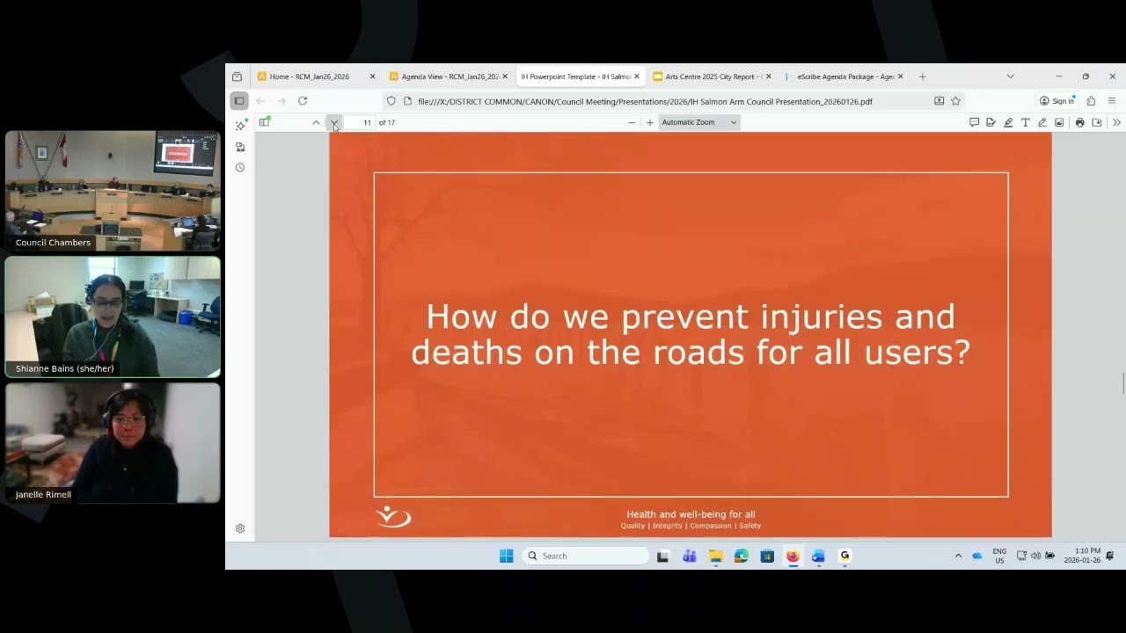Close the IH Powerpoint Template tab

[x=636, y=76]
